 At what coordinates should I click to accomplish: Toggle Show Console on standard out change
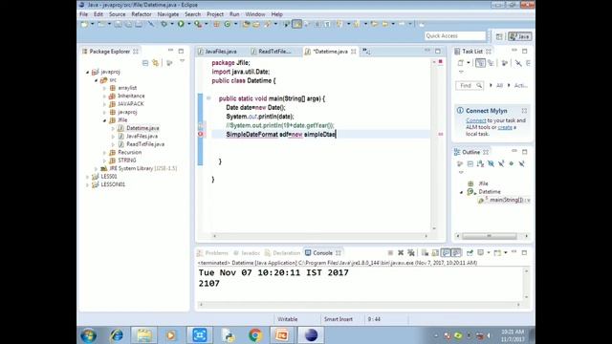pyautogui.click(x=446, y=252)
